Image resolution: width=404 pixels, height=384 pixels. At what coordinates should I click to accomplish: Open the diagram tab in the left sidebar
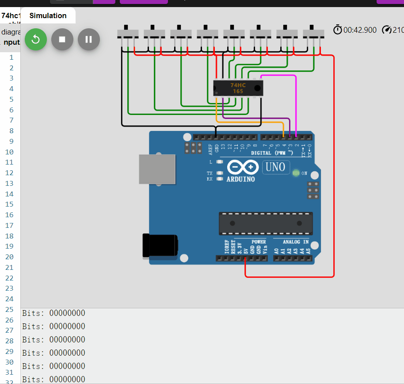[10, 32]
